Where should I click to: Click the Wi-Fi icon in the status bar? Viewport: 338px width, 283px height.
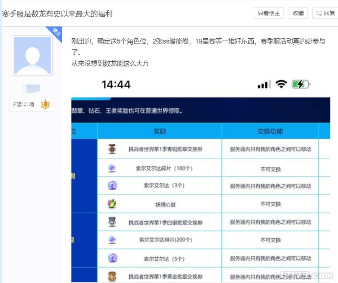click(281, 84)
